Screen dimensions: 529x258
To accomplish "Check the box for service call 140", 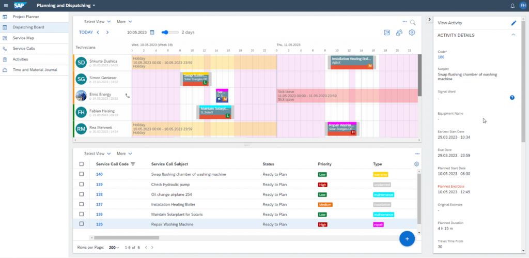I will [x=81, y=174].
